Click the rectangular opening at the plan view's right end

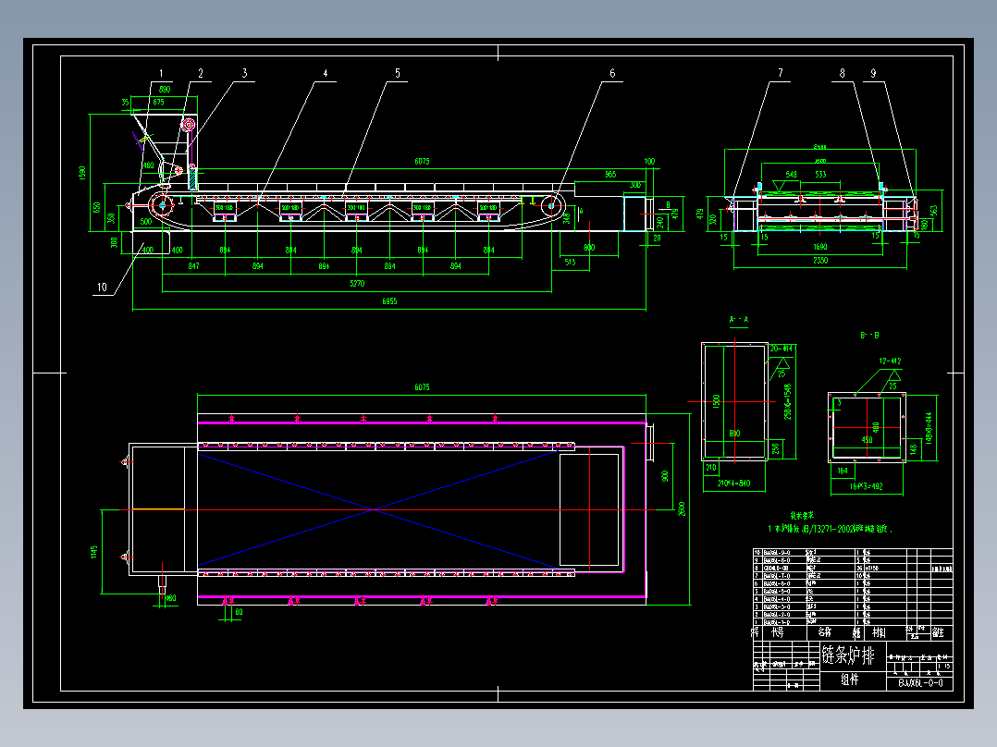589,509
